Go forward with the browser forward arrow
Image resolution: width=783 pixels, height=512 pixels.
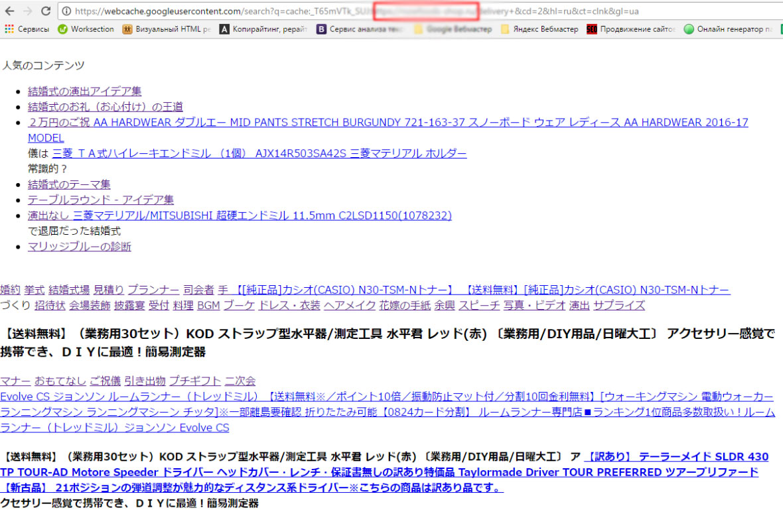tap(28, 11)
